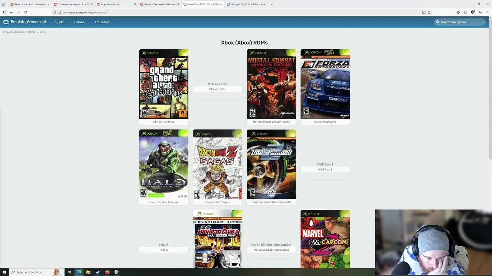Open Steam from taskbar
Viewport: 492px width, 276px height.
pos(98,272)
